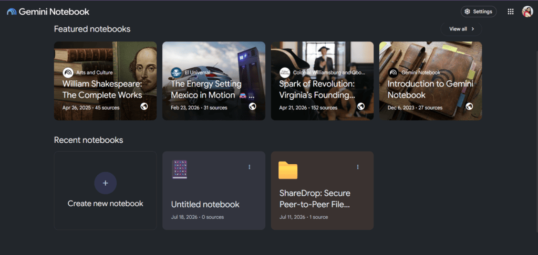Open William Shakespeare: The Complete Works notebook
Viewport: 538px width, 255px height.
[x=105, y=81]
